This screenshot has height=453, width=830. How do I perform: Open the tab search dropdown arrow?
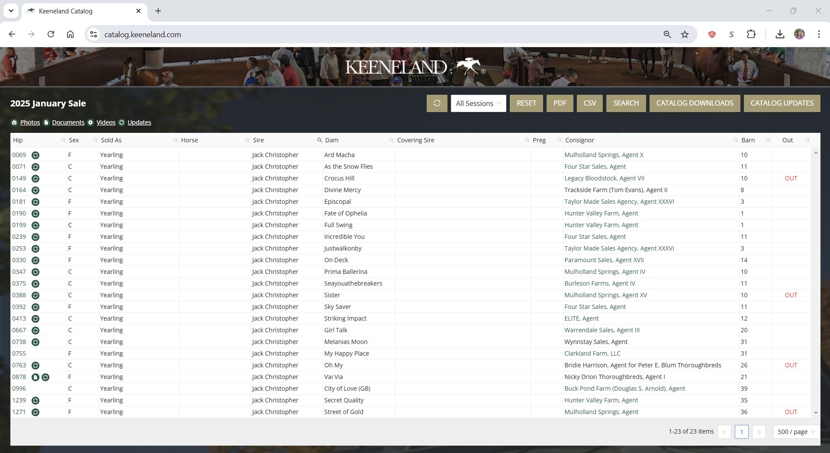click(x=11, y=11)
